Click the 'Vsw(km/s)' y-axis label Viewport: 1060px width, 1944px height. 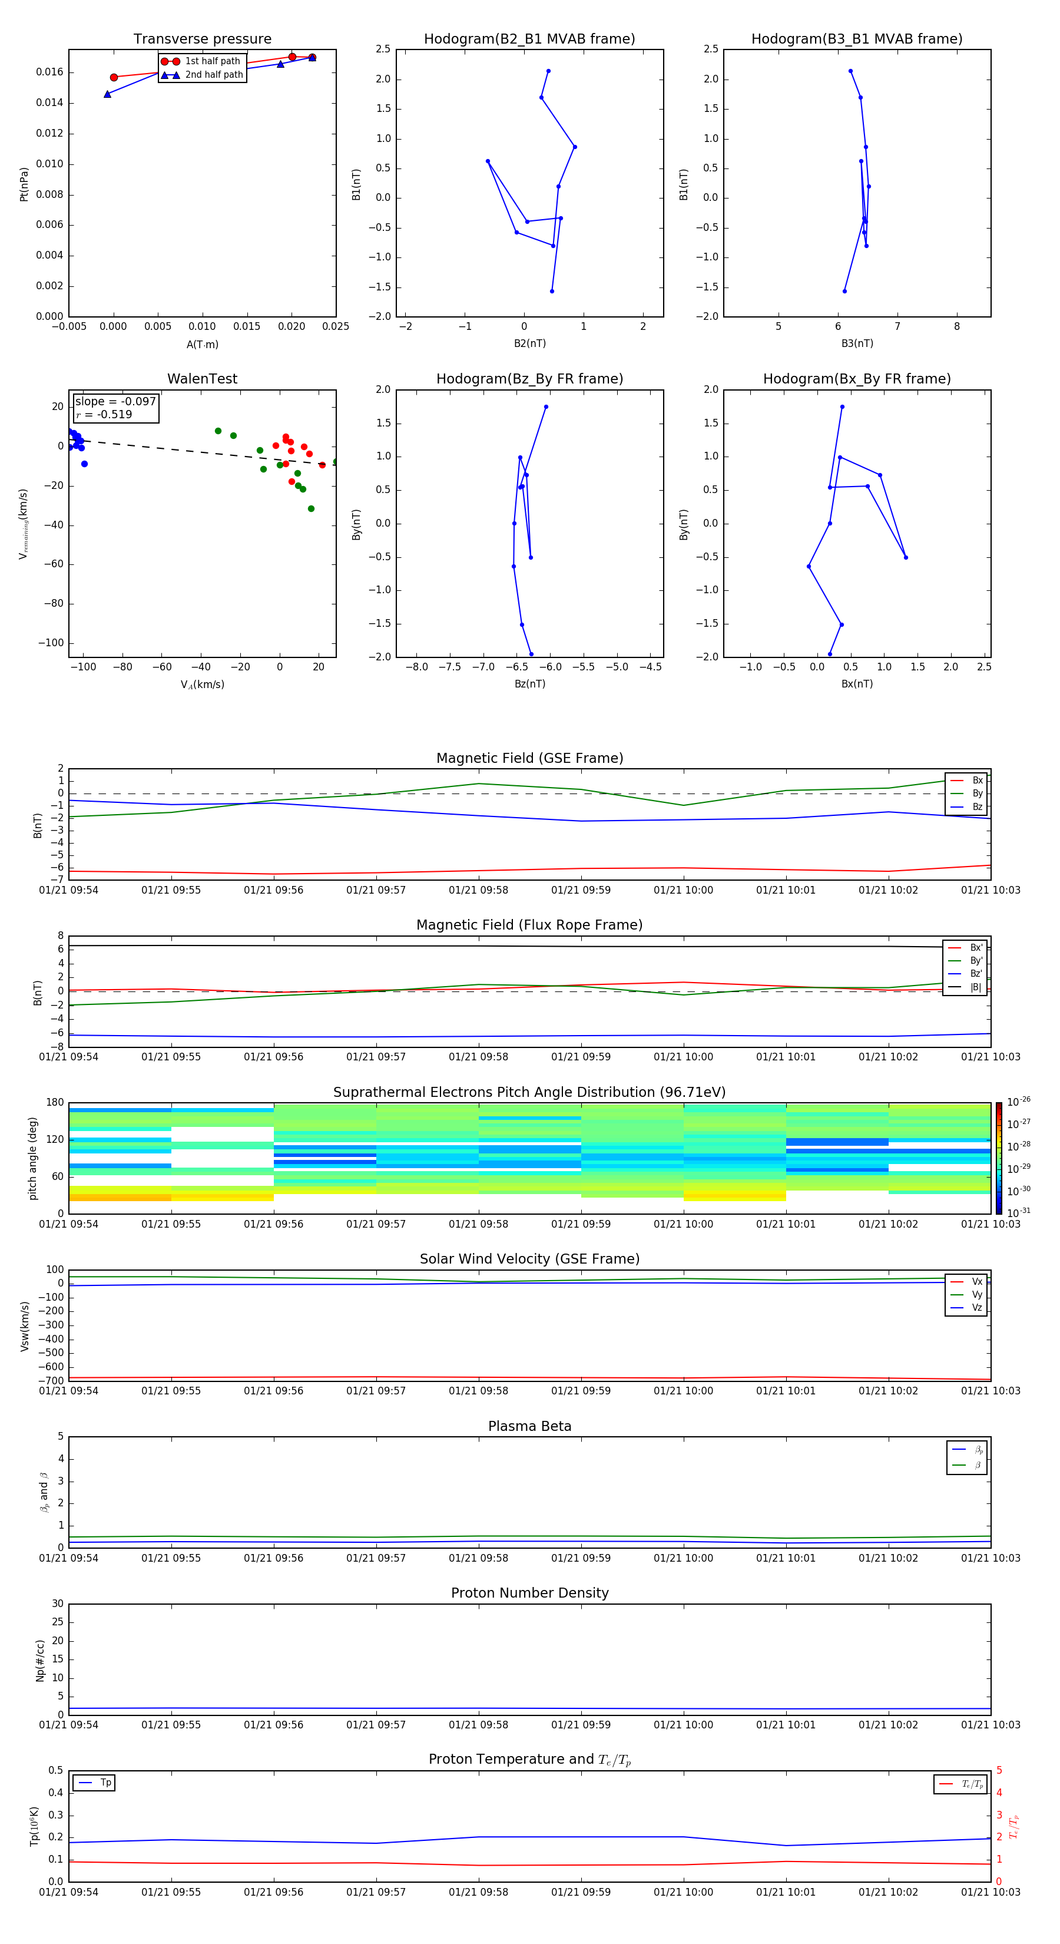[24, 1326]
